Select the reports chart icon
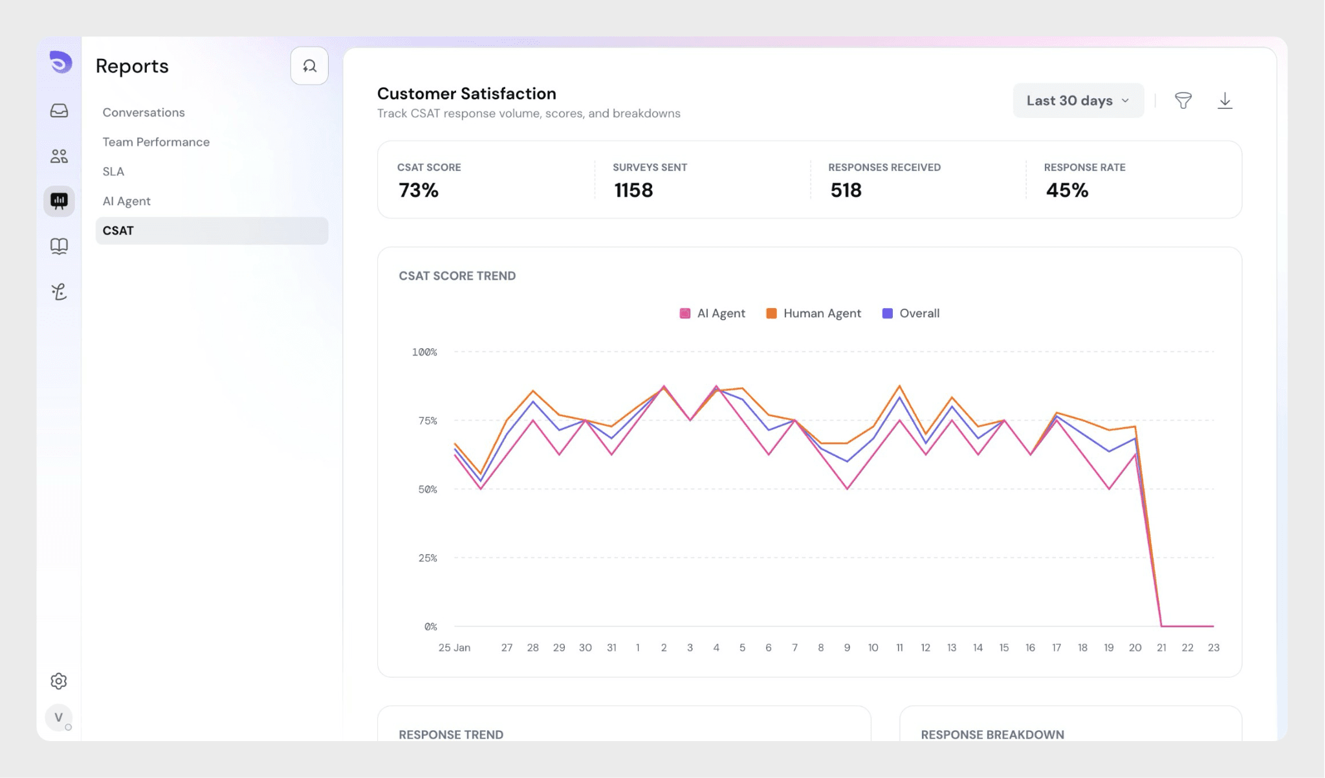 click(x=59, y=201)
